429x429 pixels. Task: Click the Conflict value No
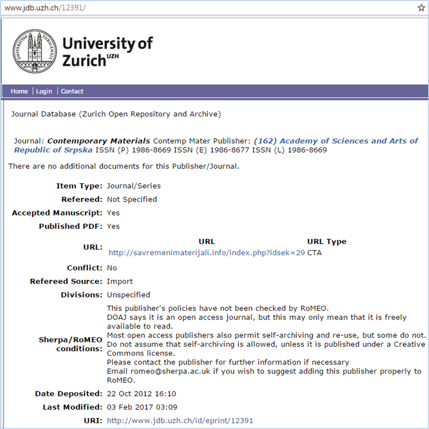(x=112, y=268)
